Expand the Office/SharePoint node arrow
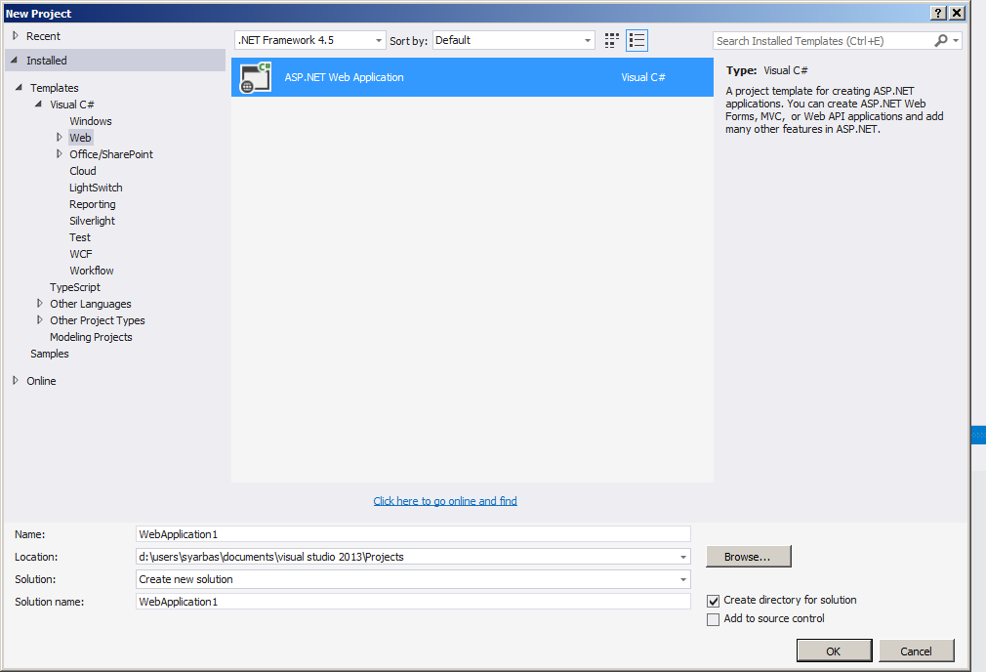The image size is (986, 672). (59, 154)
